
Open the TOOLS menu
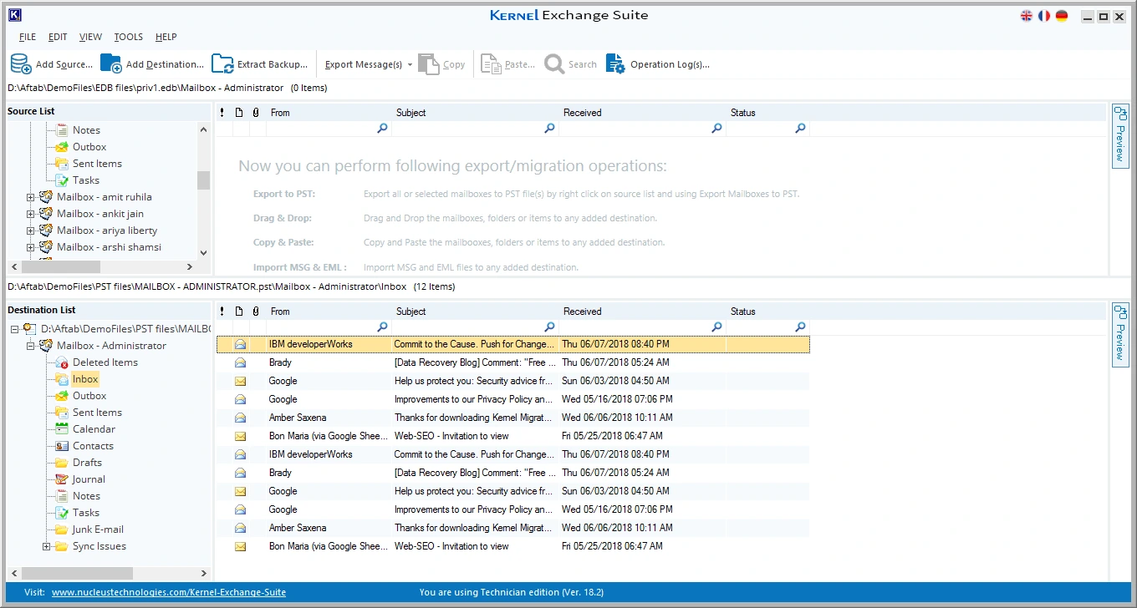pos(129,37)
